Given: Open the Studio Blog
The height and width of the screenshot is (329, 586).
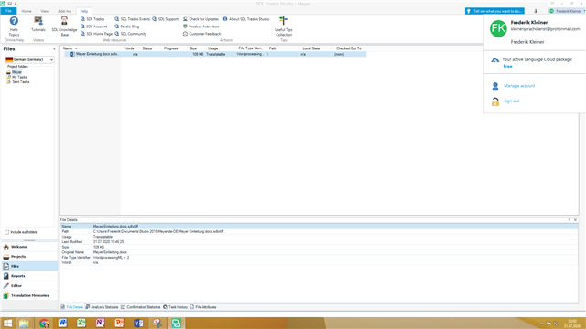Looking at the screenshot, I should 127,27.
